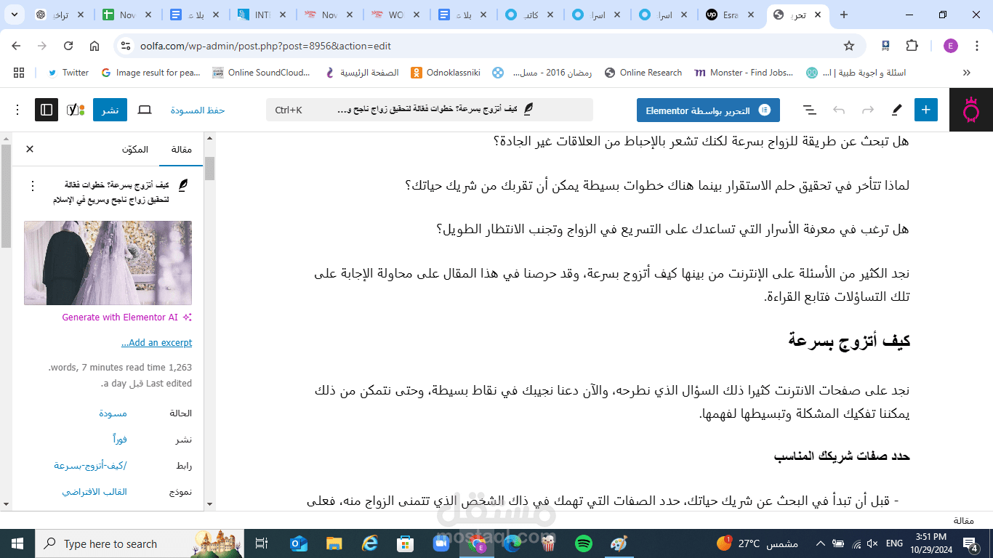Click subheading حدد صفات شريكك المناسب
The width and height of the screenshot is (993, 558).
842,456
